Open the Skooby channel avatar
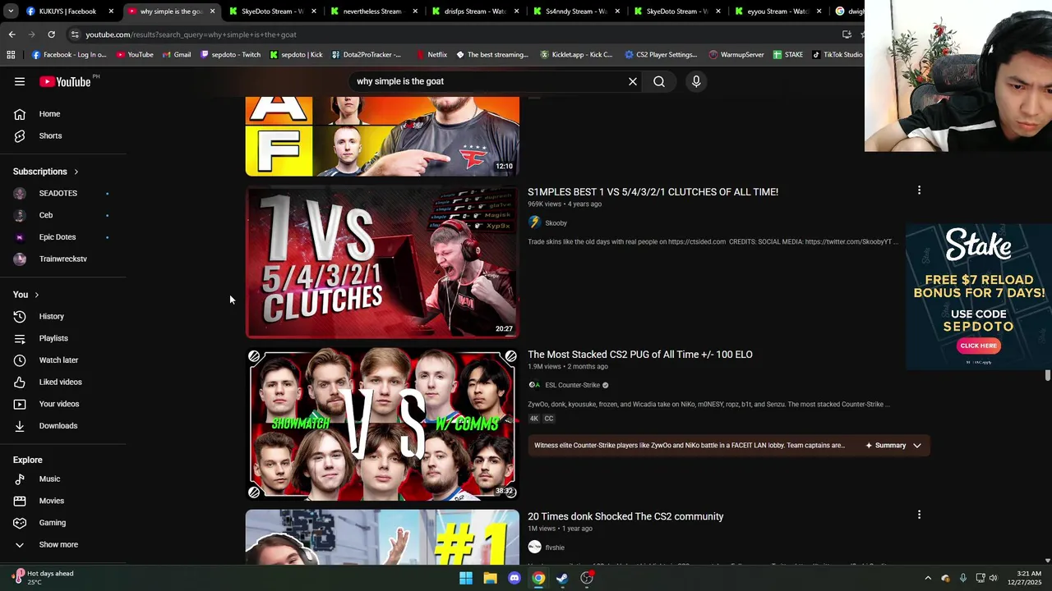The image size is (1052, 591). [534, 222]
